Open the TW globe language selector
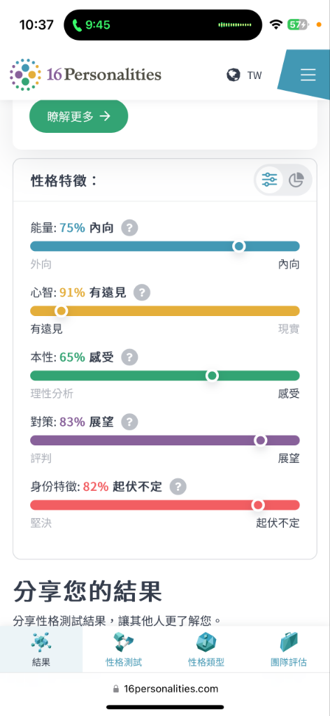The image size is (330, 716). 245,75
